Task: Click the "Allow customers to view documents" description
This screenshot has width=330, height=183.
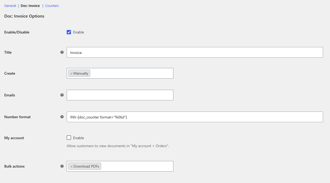Action: click(x=118, y=146)
